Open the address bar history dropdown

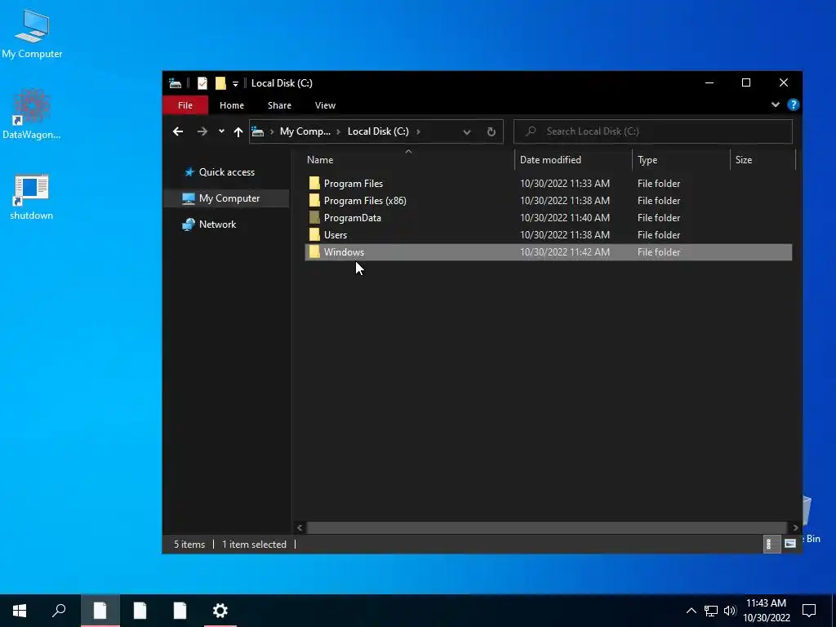[x=466, y=131]
